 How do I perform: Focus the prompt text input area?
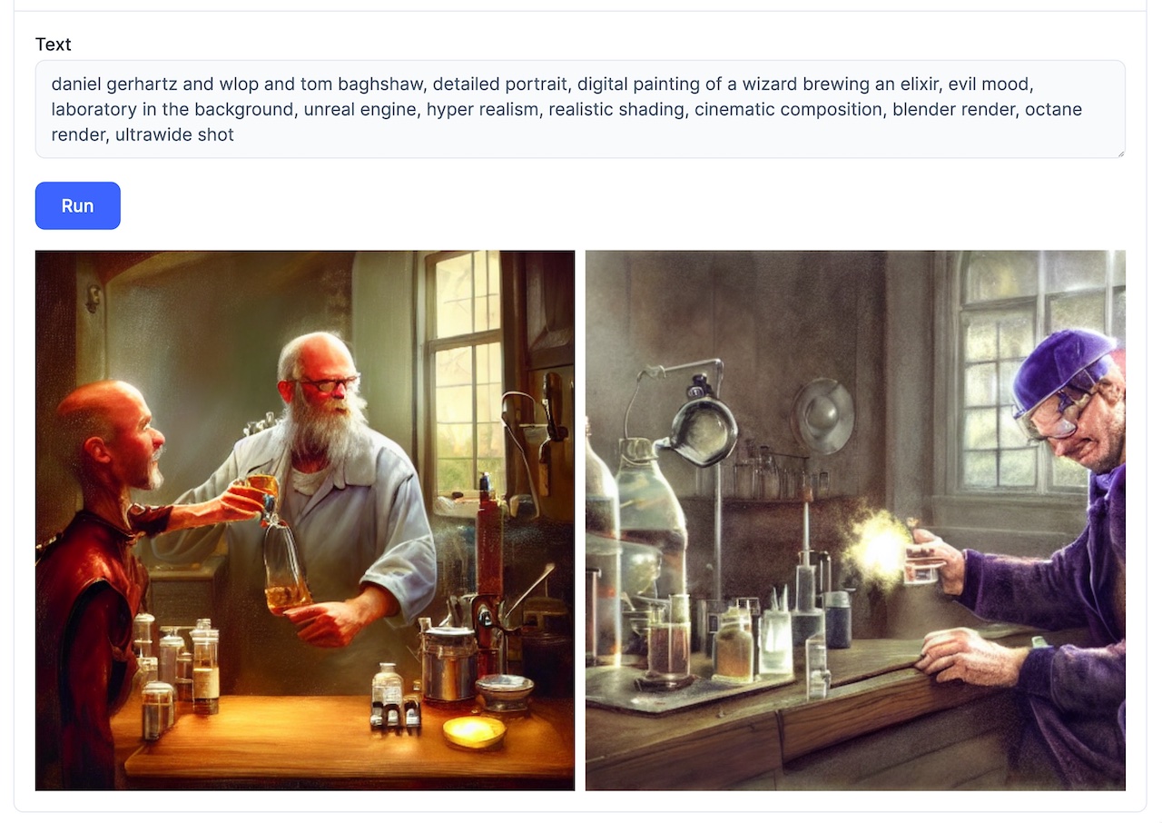[x=580, y=109]
